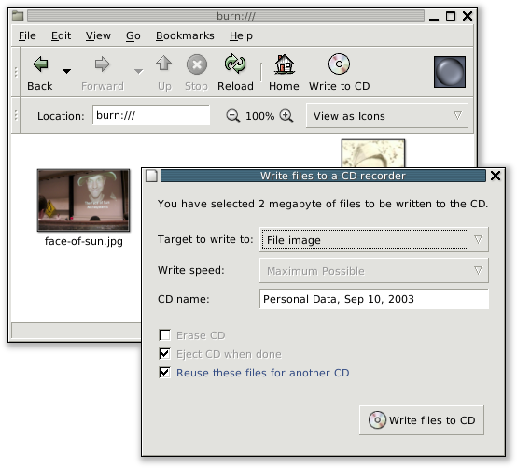Close the Write files to a CD recorder dialog
The width and height of the screenshot is (517, 468).
click(496, 176)
